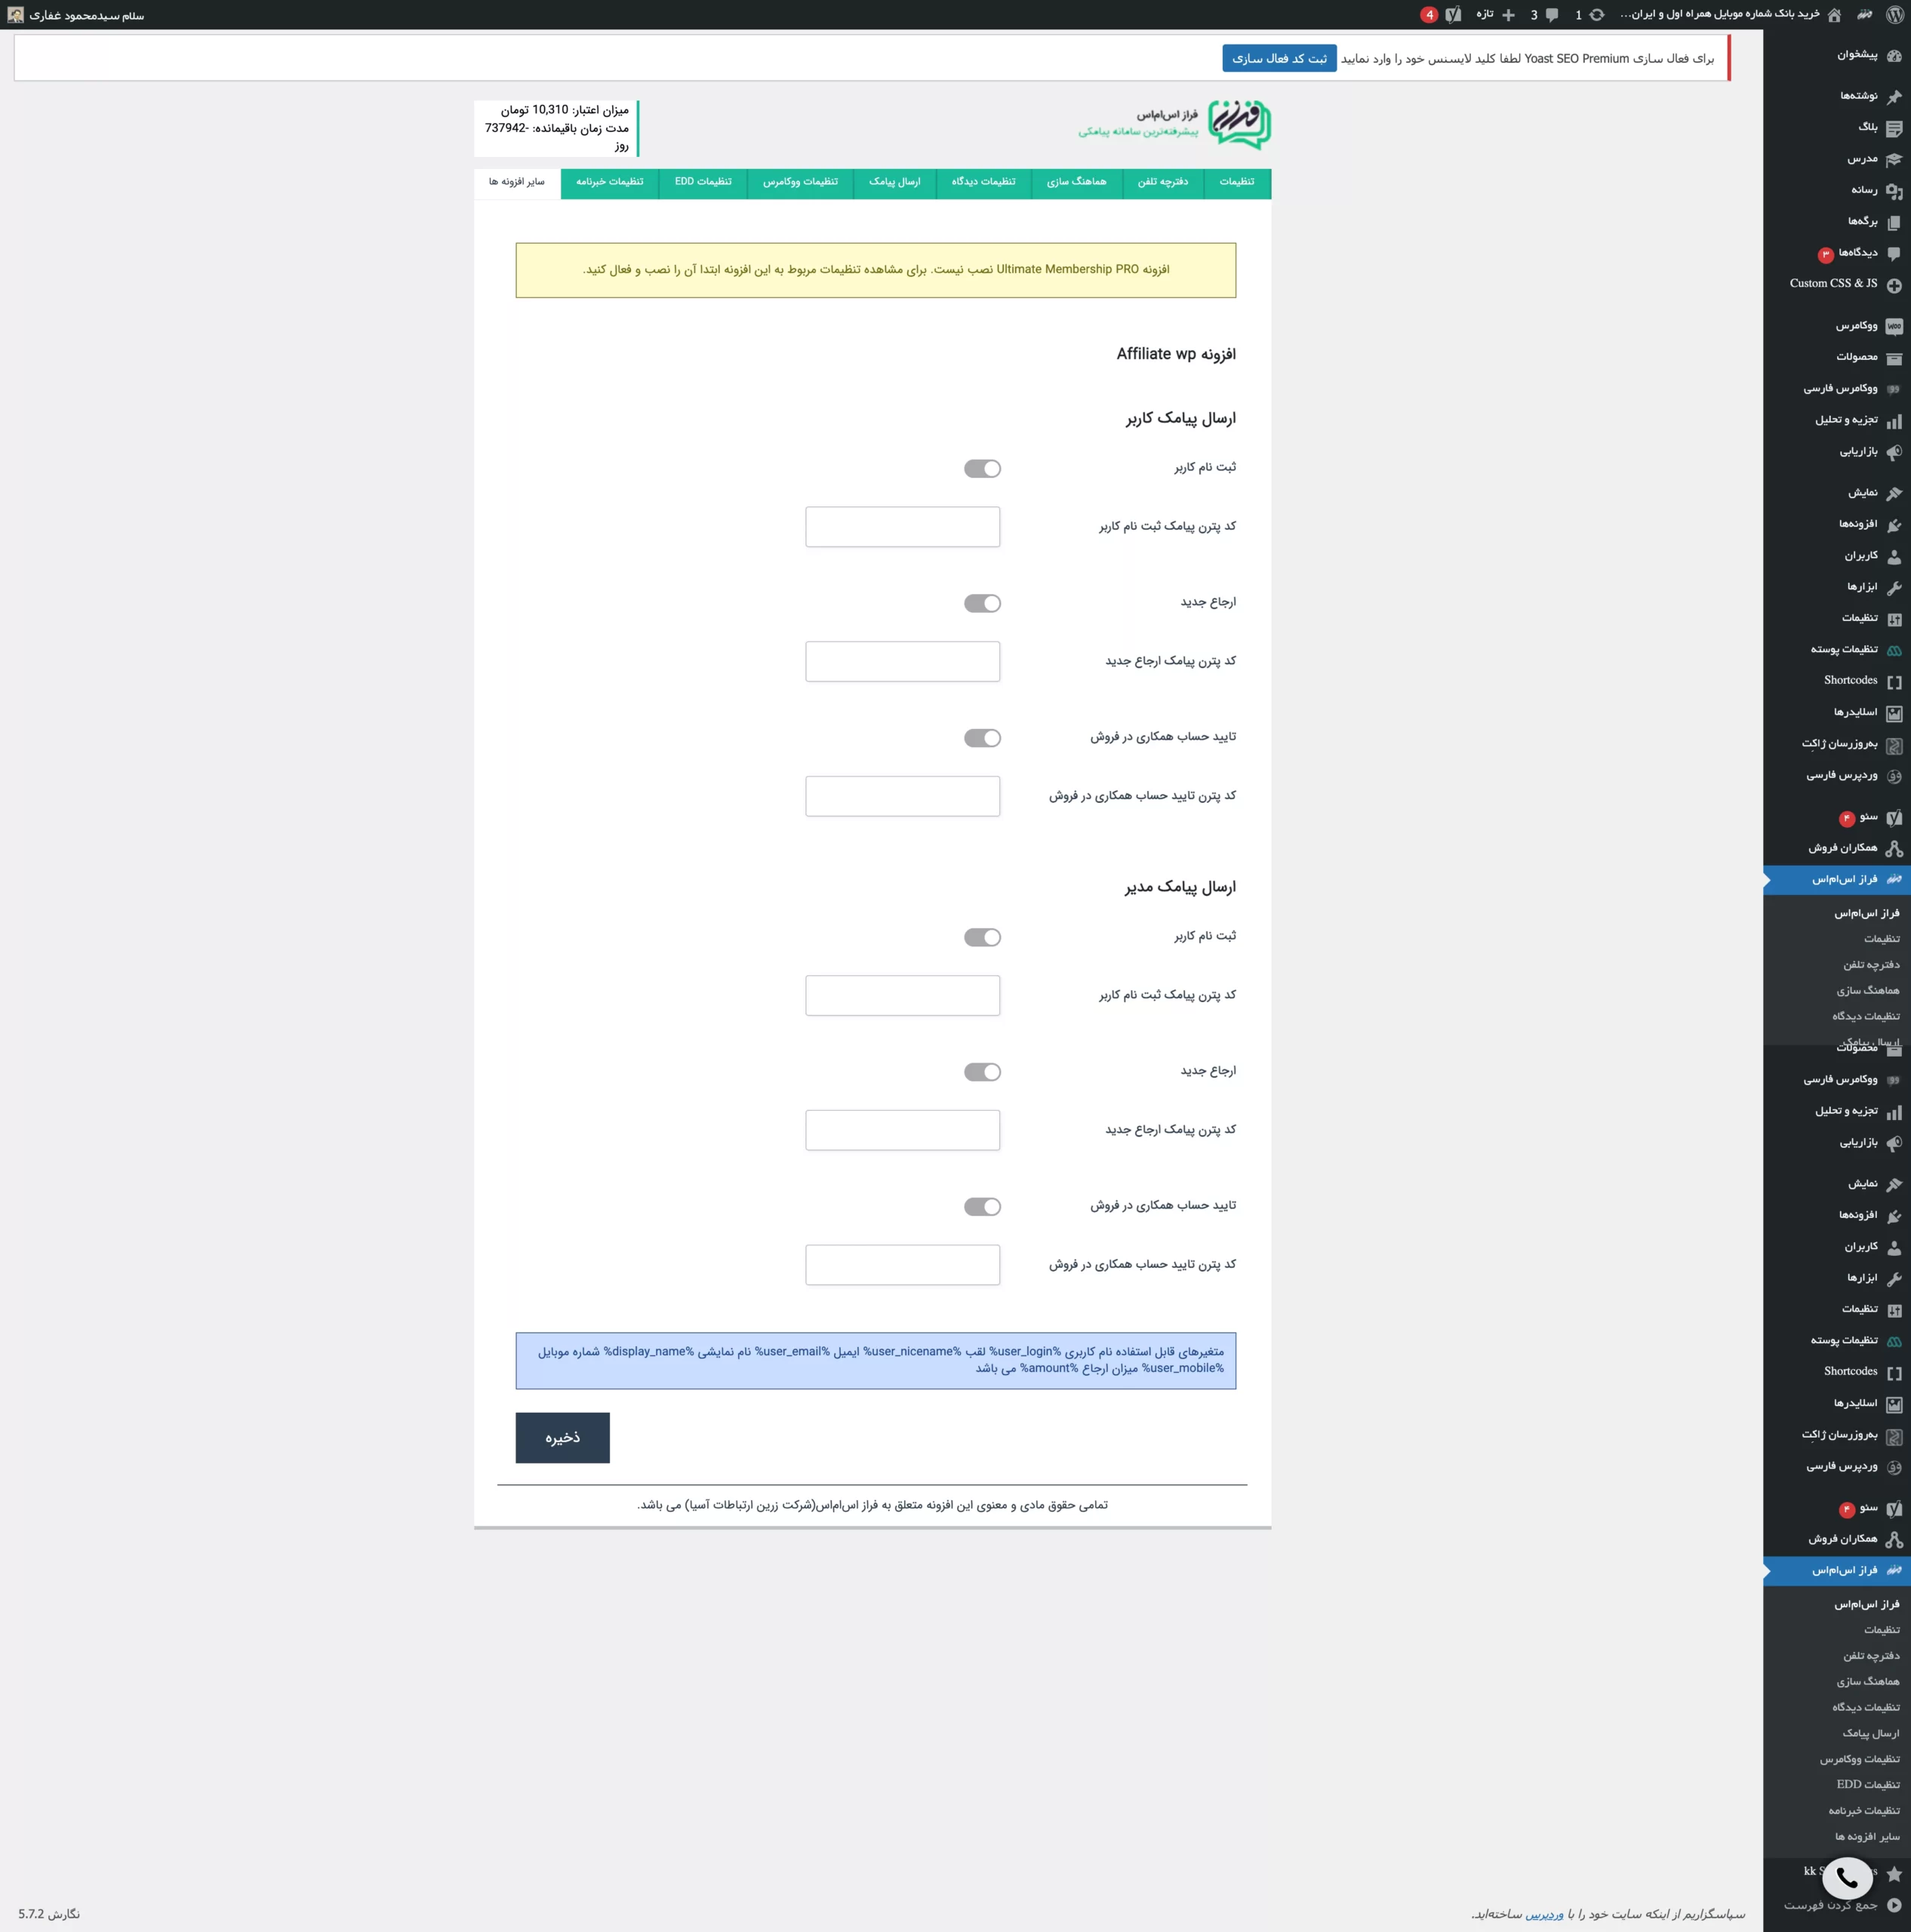The image size is (1911, 1932).
Task: Open رسانه in the sidebar menu
Action: (x=1864, y=190)
